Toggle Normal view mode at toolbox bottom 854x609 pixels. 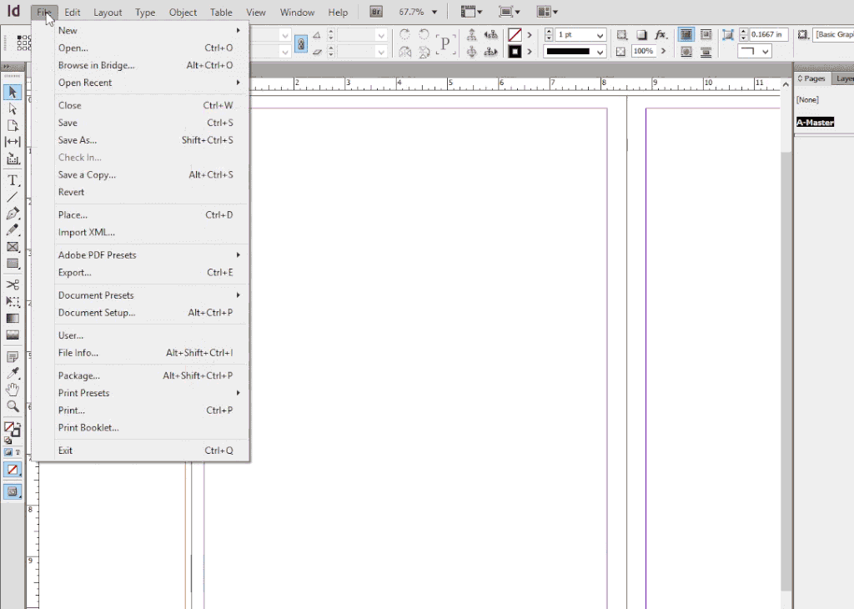tap(12, 491)
